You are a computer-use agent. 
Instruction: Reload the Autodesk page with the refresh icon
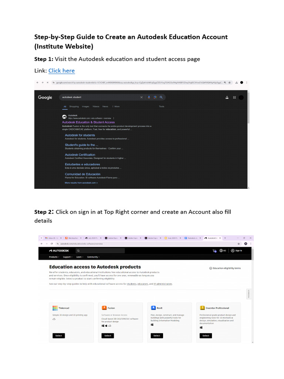pos(52,244)
